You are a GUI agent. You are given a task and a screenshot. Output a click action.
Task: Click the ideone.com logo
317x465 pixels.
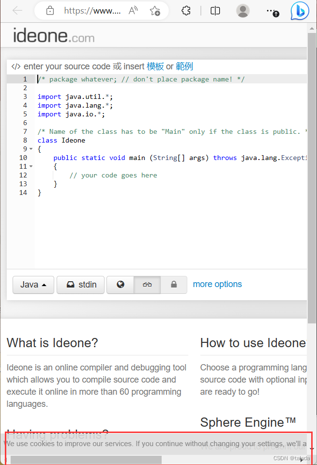pyautogui.click(x=54, y=36)
